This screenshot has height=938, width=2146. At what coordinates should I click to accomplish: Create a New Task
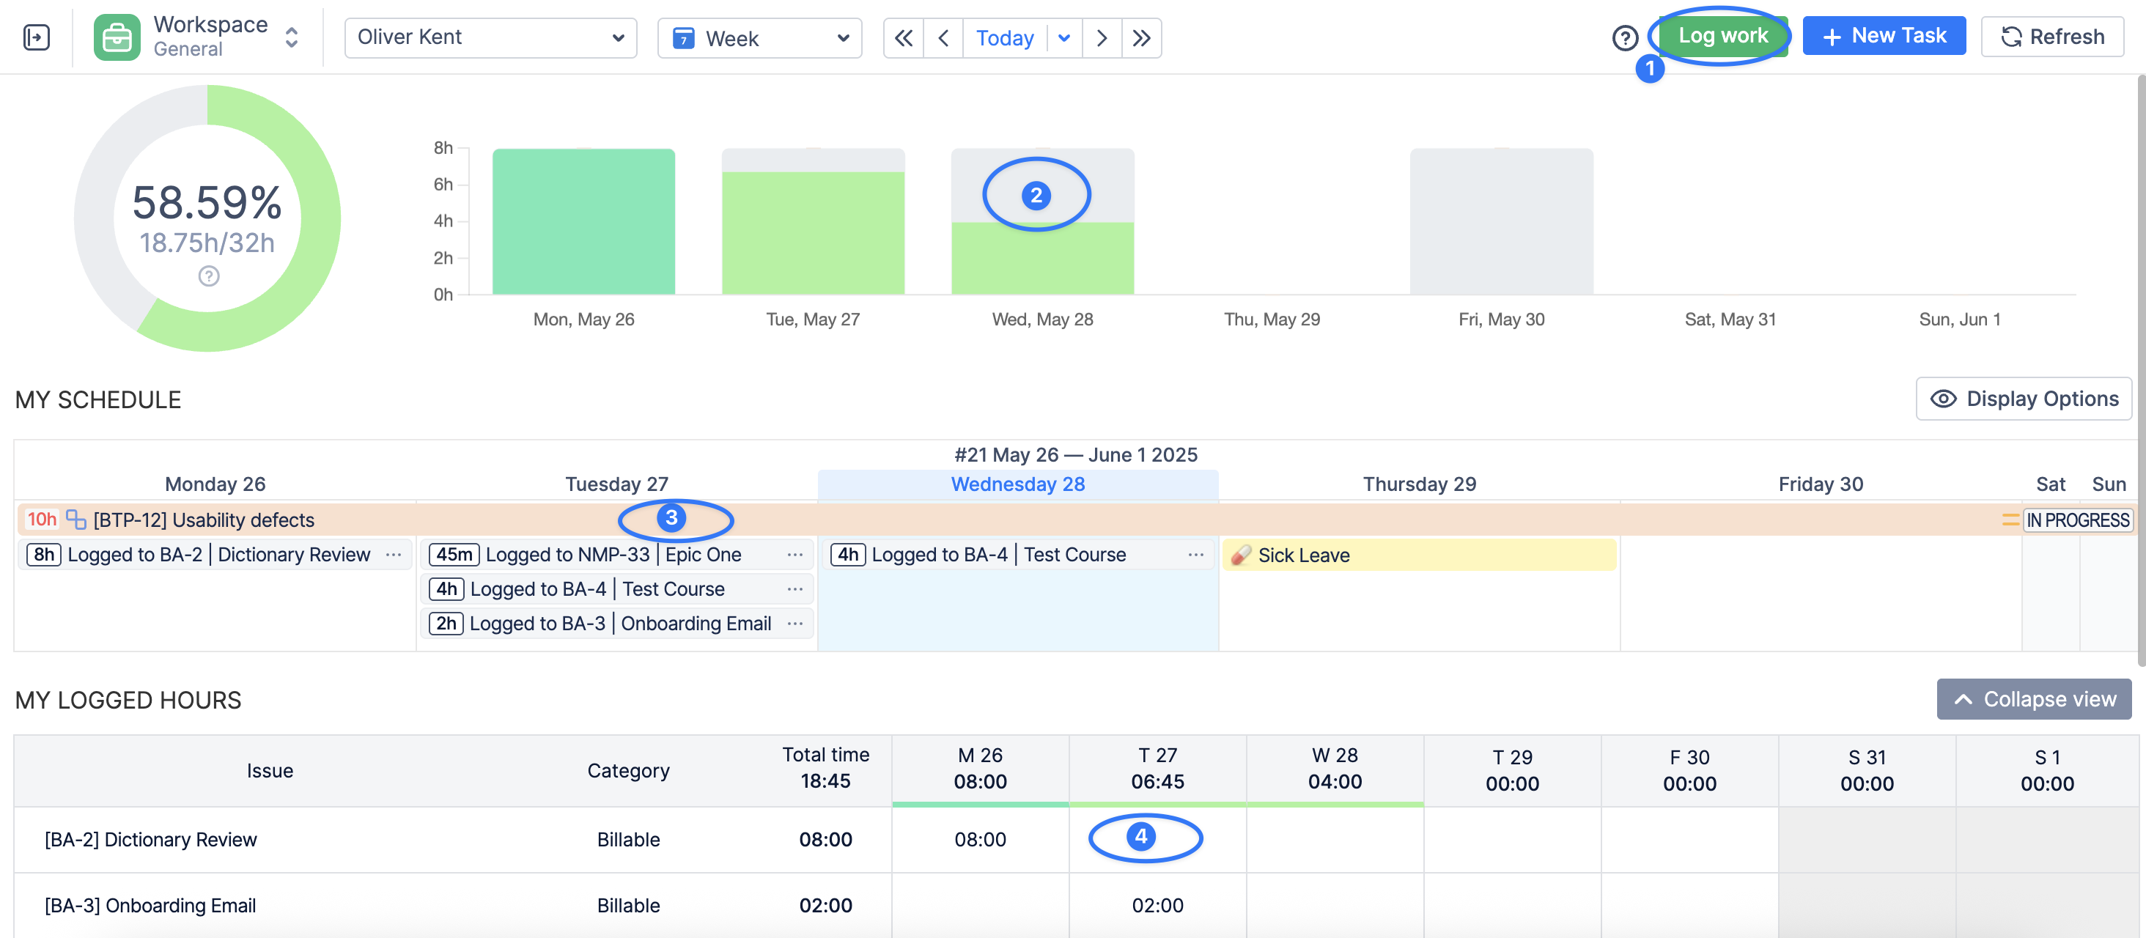tap(1883, 36)
